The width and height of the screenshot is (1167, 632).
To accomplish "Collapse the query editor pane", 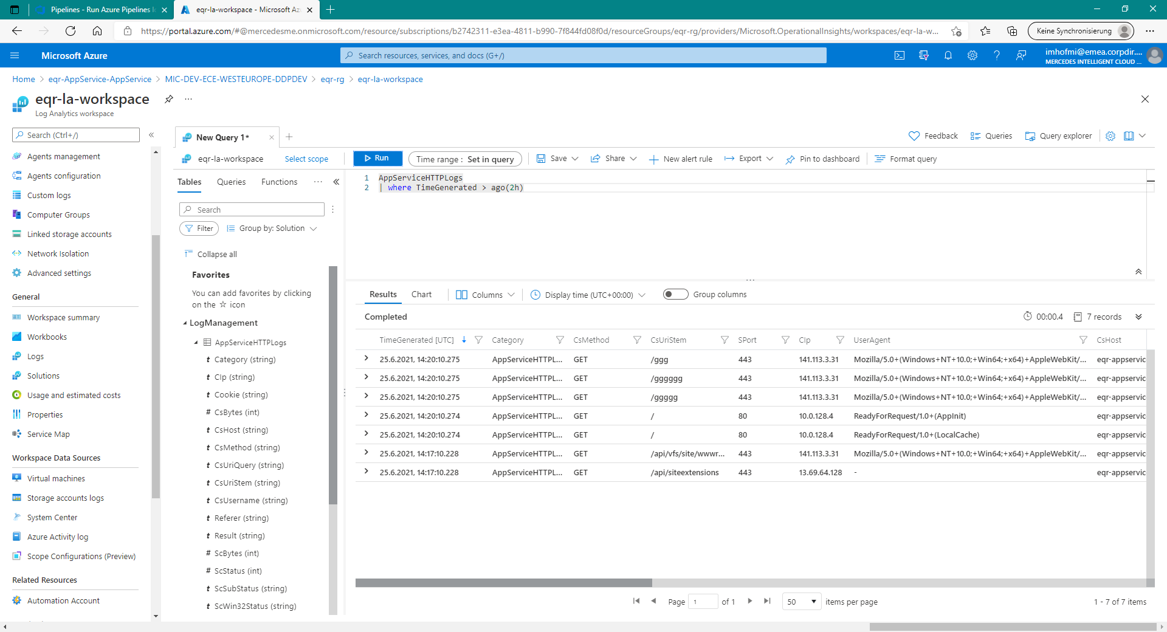I will pos(1138,272).
